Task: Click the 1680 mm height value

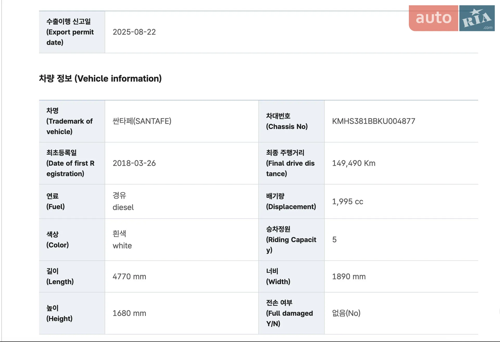Action: point(129,313)
